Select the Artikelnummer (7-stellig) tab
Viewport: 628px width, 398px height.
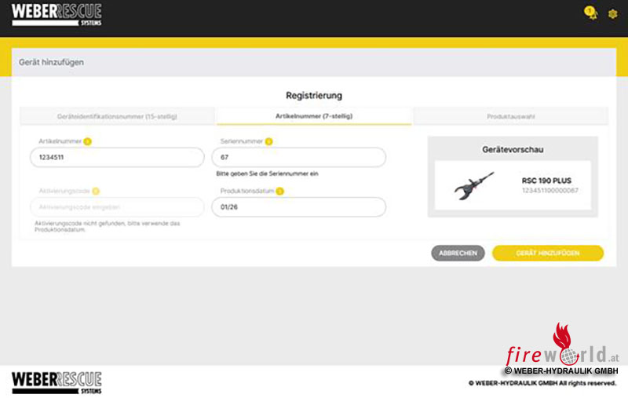click(314, 116)
